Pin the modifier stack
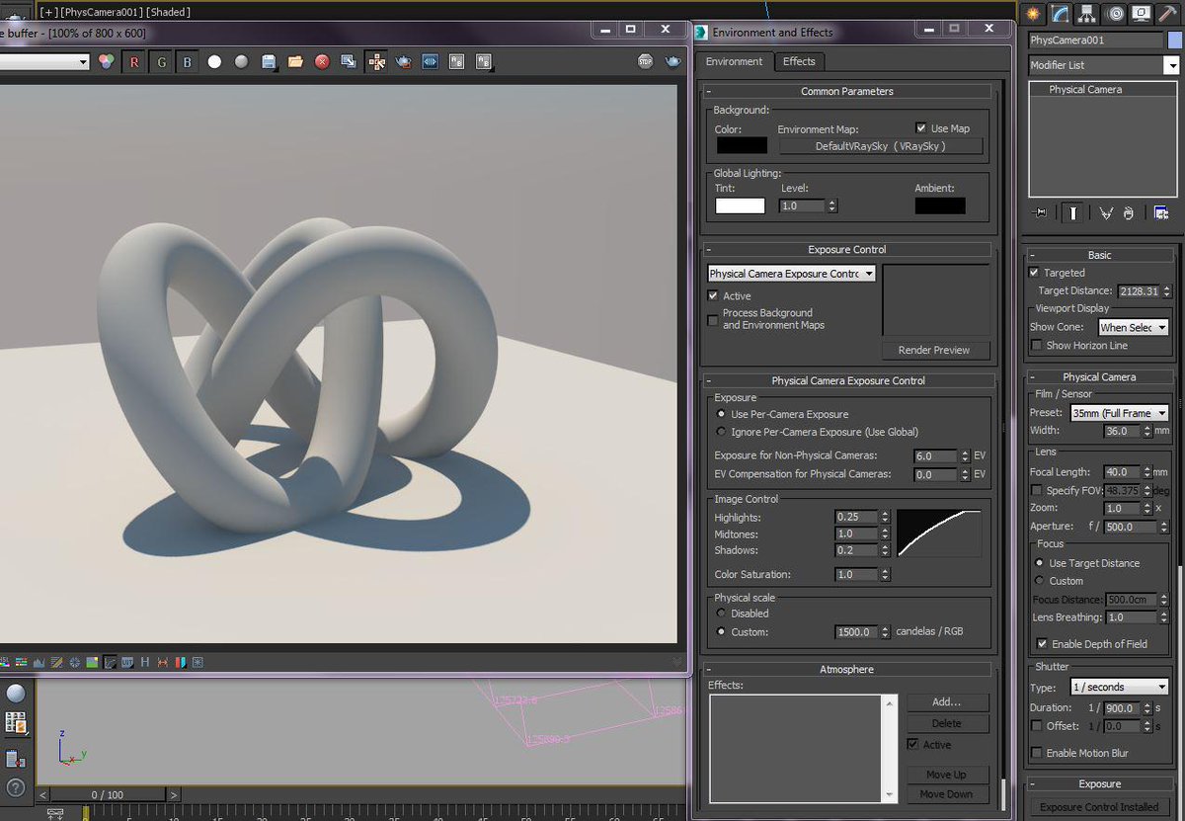 [x=1039, y=212]
